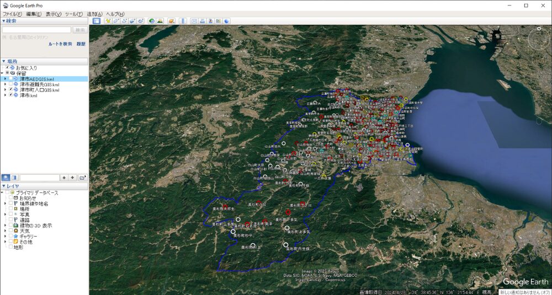Screen dimensions: 552x295
Task: Collapse the 検索 panel header
Action: pos(44,21)
